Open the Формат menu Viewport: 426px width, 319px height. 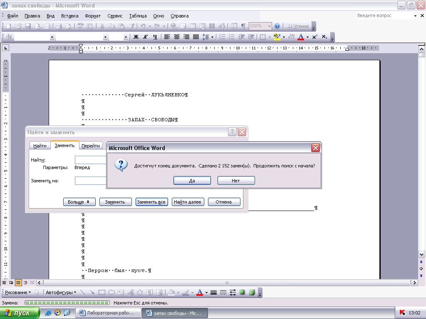tap(93, 16)
